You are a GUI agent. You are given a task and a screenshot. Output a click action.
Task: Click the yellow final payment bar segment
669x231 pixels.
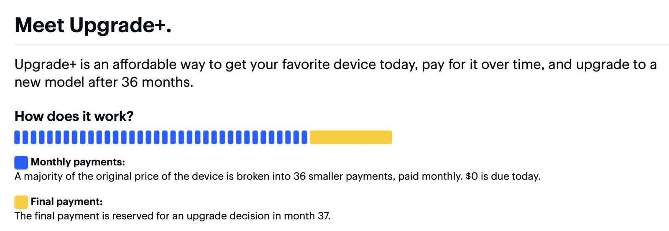[350, 137]
